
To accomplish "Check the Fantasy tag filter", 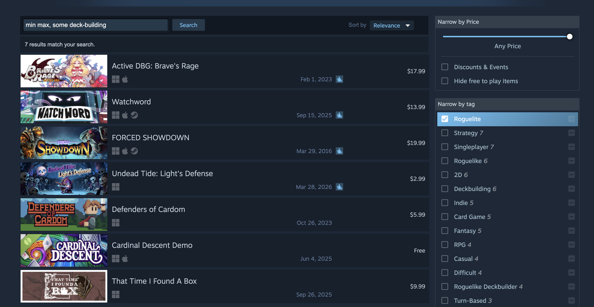I will point(445,230).
